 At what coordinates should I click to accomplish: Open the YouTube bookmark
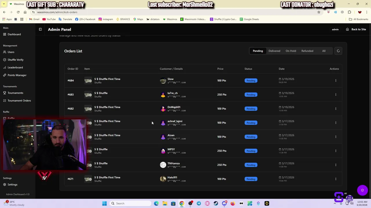pyautogui.click(x=49, y=19)
